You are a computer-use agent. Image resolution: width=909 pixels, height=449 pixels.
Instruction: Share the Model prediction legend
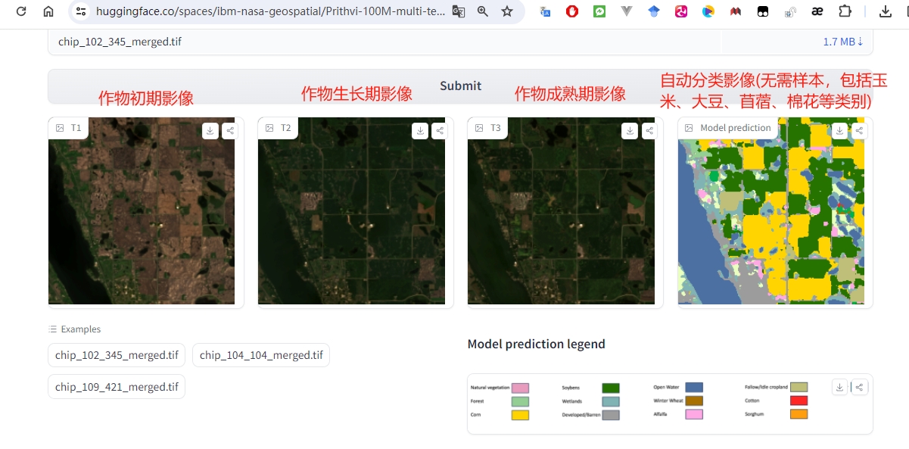click(x=860, y=386)
